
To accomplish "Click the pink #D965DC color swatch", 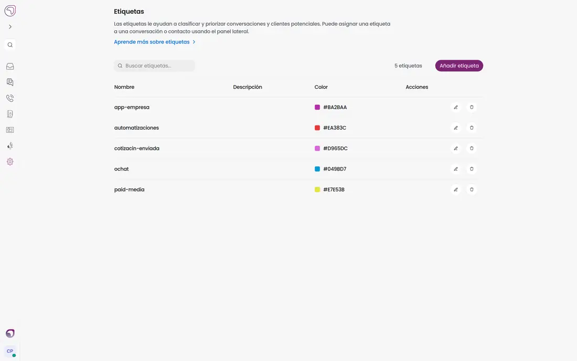I will coord(317,148).
